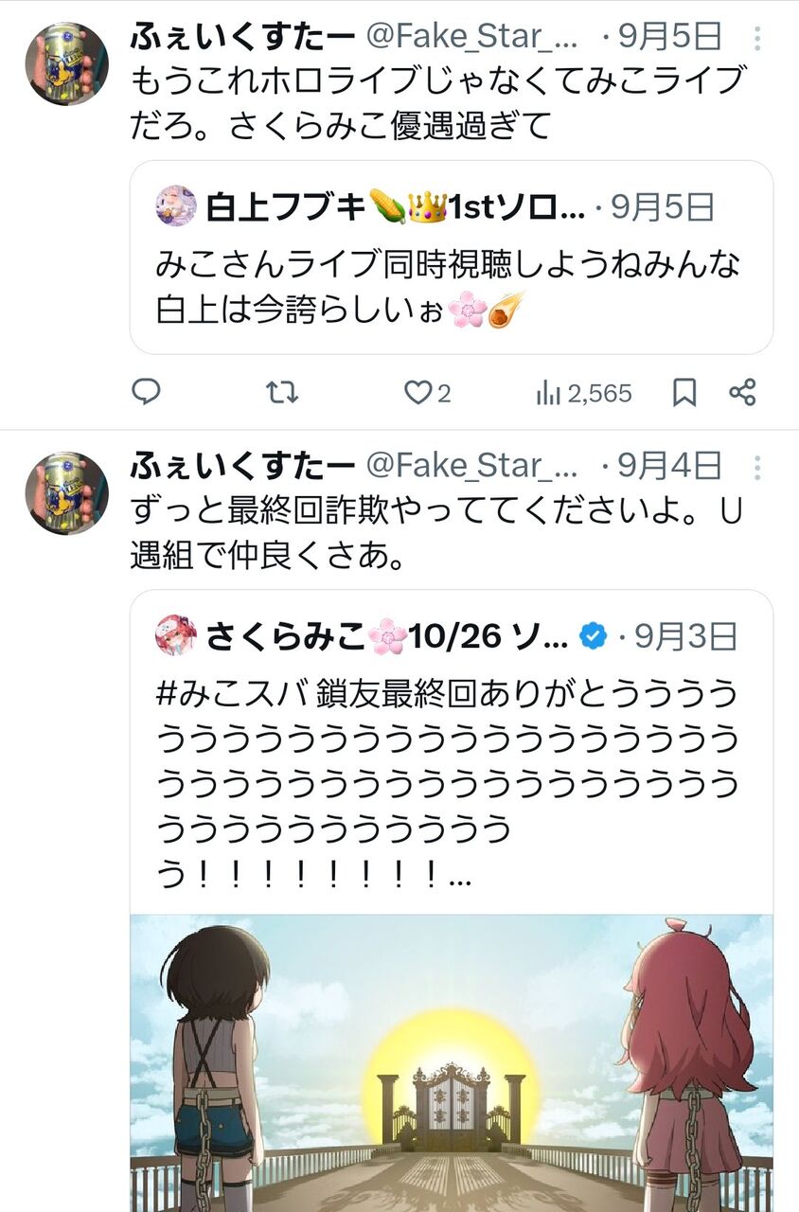Retweet the September 5 tweet

click(x=282, y=391)
